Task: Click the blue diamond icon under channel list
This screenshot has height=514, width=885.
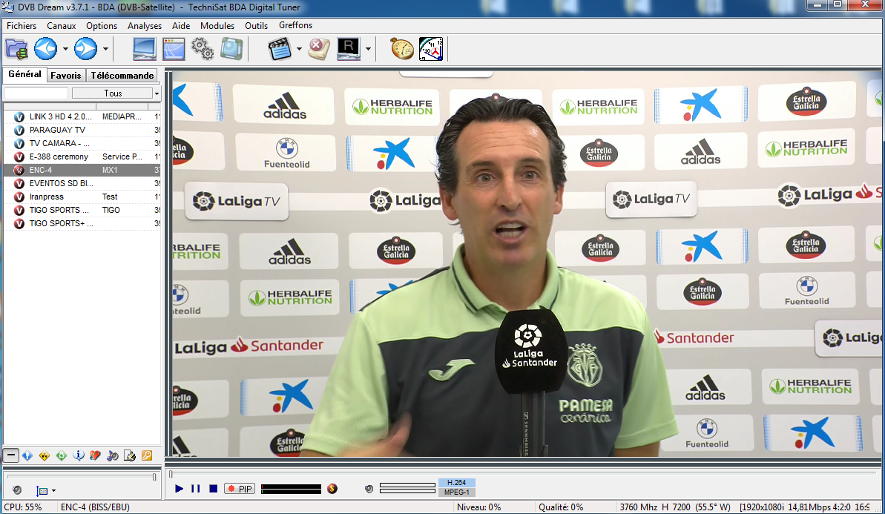Action: (27, 455)
